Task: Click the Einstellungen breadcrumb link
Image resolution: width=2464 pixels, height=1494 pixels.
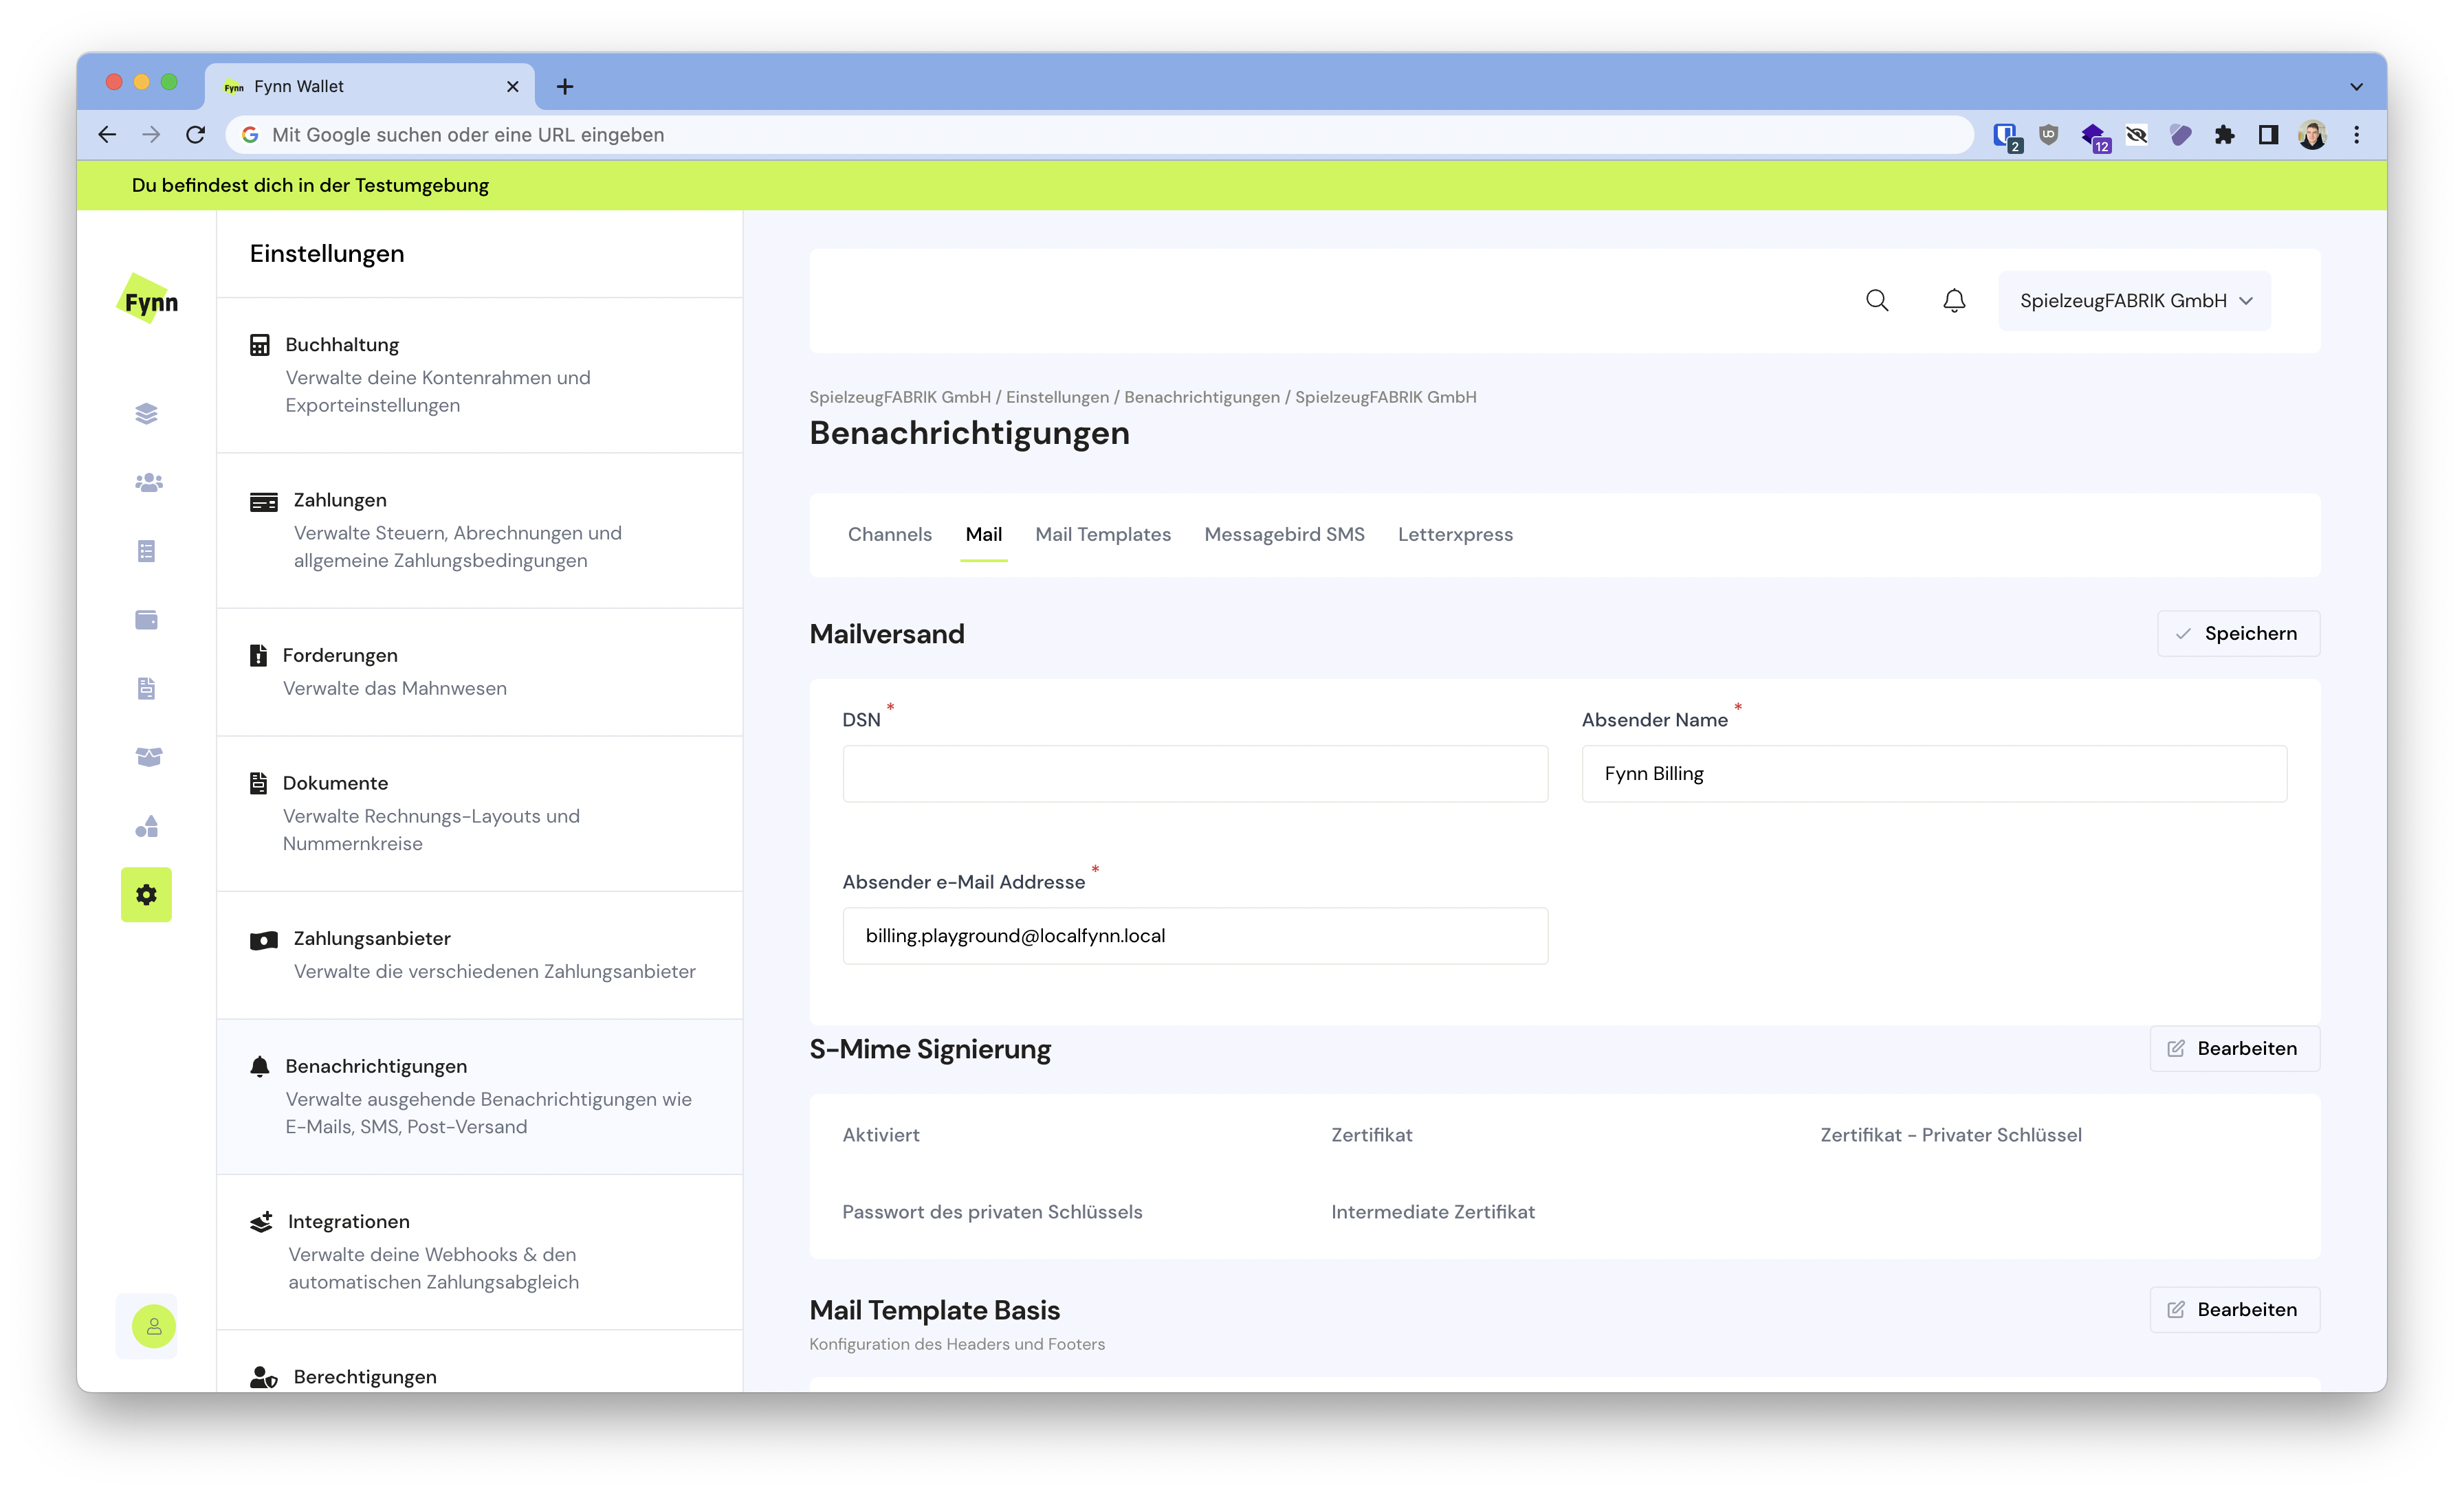Action: point(1057,397)
